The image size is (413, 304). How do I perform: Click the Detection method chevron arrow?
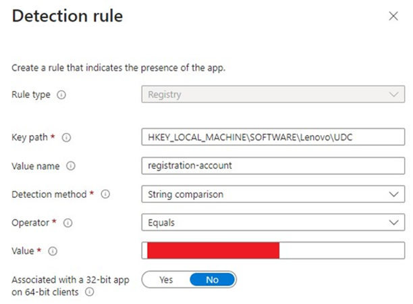[x=393, y=195]
